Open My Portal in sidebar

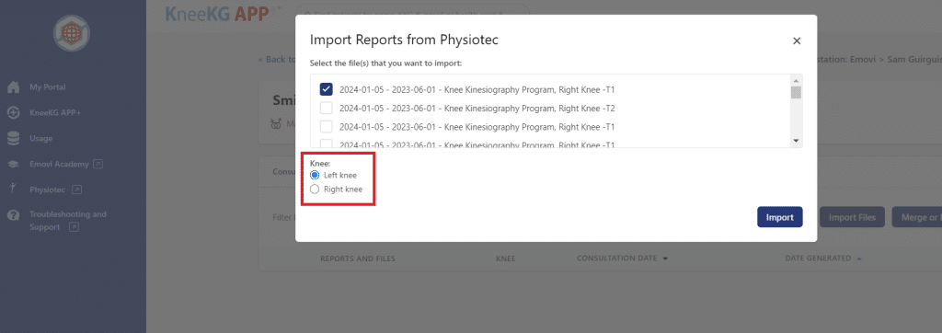point(48,87)
